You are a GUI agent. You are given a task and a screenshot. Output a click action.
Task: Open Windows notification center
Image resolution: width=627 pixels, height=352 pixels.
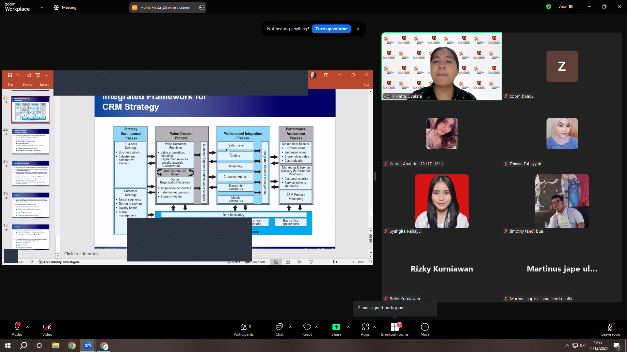(617, 346)
